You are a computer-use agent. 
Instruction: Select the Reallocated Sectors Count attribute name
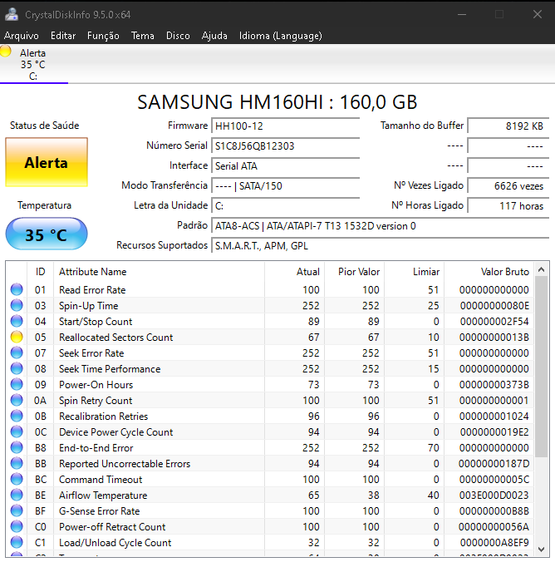(x=115, y=338)
